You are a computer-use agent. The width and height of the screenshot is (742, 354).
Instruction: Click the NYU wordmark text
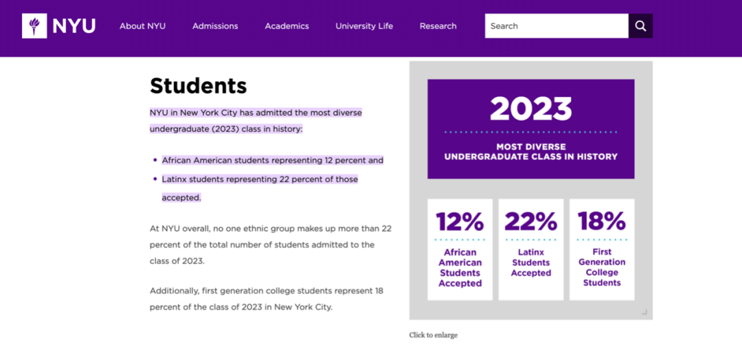[74, 26]
